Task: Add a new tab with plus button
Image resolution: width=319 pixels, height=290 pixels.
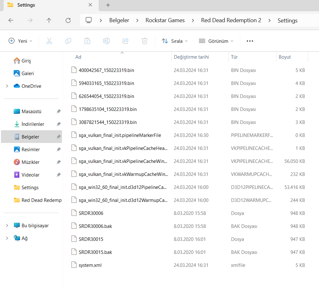Action: 108,5
